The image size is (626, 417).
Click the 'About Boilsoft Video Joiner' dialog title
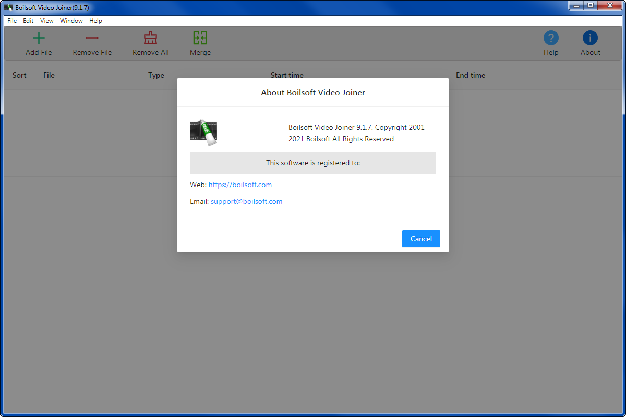pyautogui.click(x=313, y=93)
